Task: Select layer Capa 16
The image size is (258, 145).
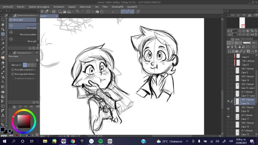Action: (x=245, y=125)
